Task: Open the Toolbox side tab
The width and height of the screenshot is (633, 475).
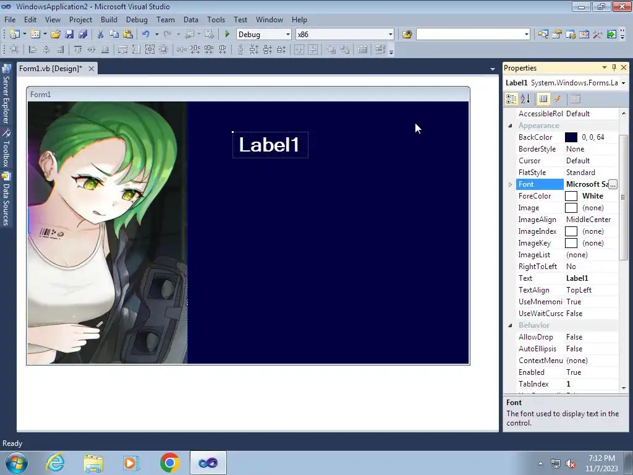Action: tap(6, 148)
